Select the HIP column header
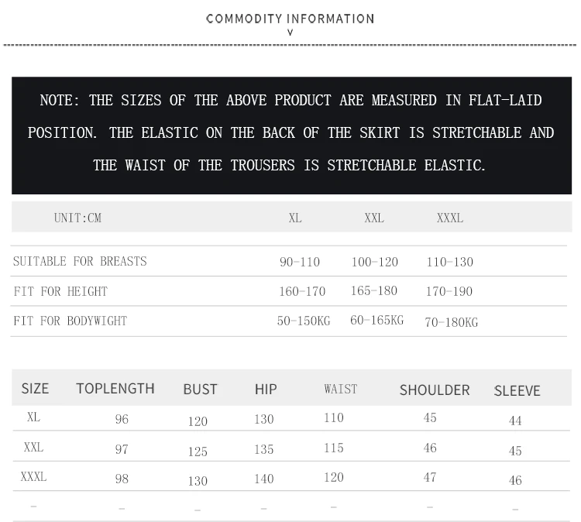The height and width of the screenshot is (522, 581). tap(266, 390)
